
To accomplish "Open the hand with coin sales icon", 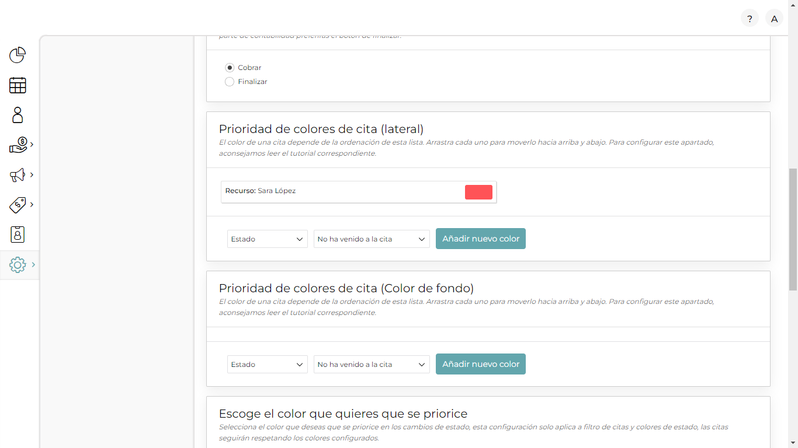I will [x=18, y=145].
